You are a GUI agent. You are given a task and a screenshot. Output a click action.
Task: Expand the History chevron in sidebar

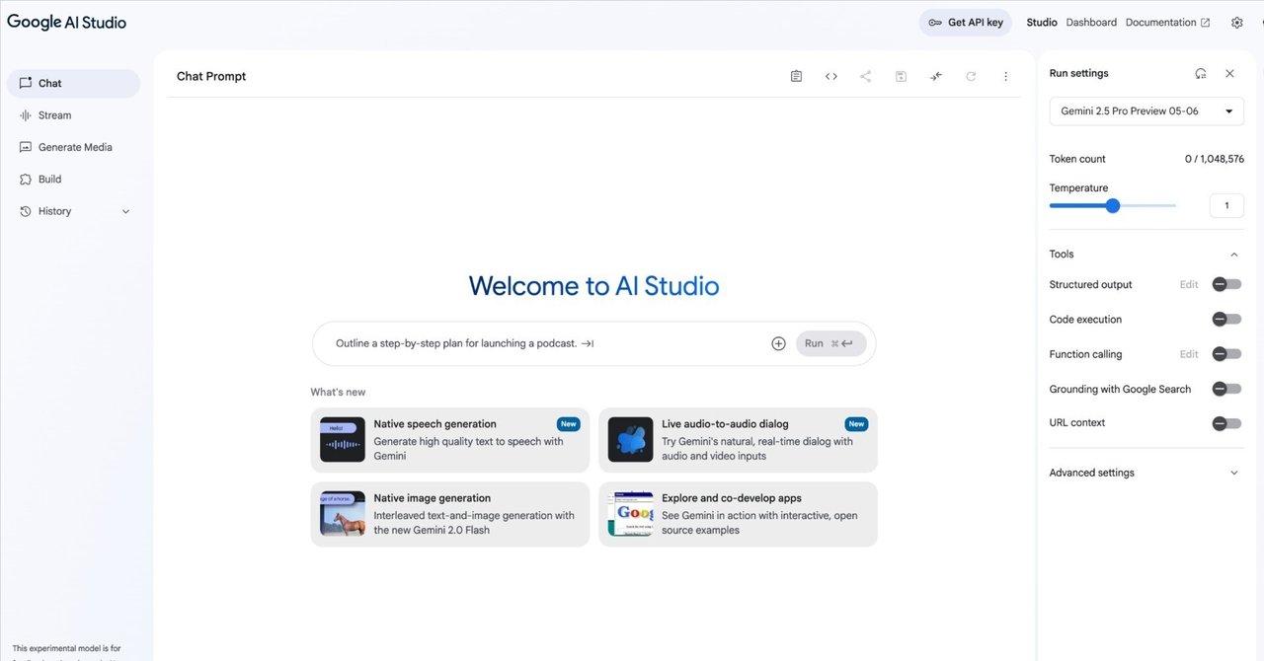pyautogui.click(x=125, y=211)
